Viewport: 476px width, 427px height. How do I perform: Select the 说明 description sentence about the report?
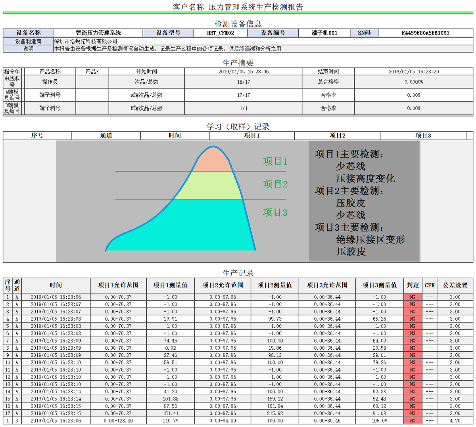click(x=168, y=49)
